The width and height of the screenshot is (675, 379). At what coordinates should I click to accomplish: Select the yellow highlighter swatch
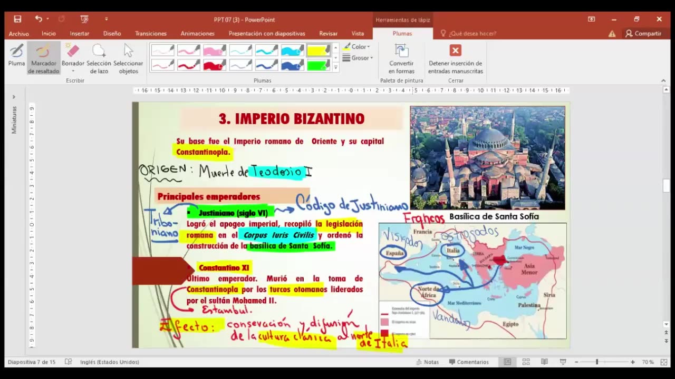coord(319,50)
